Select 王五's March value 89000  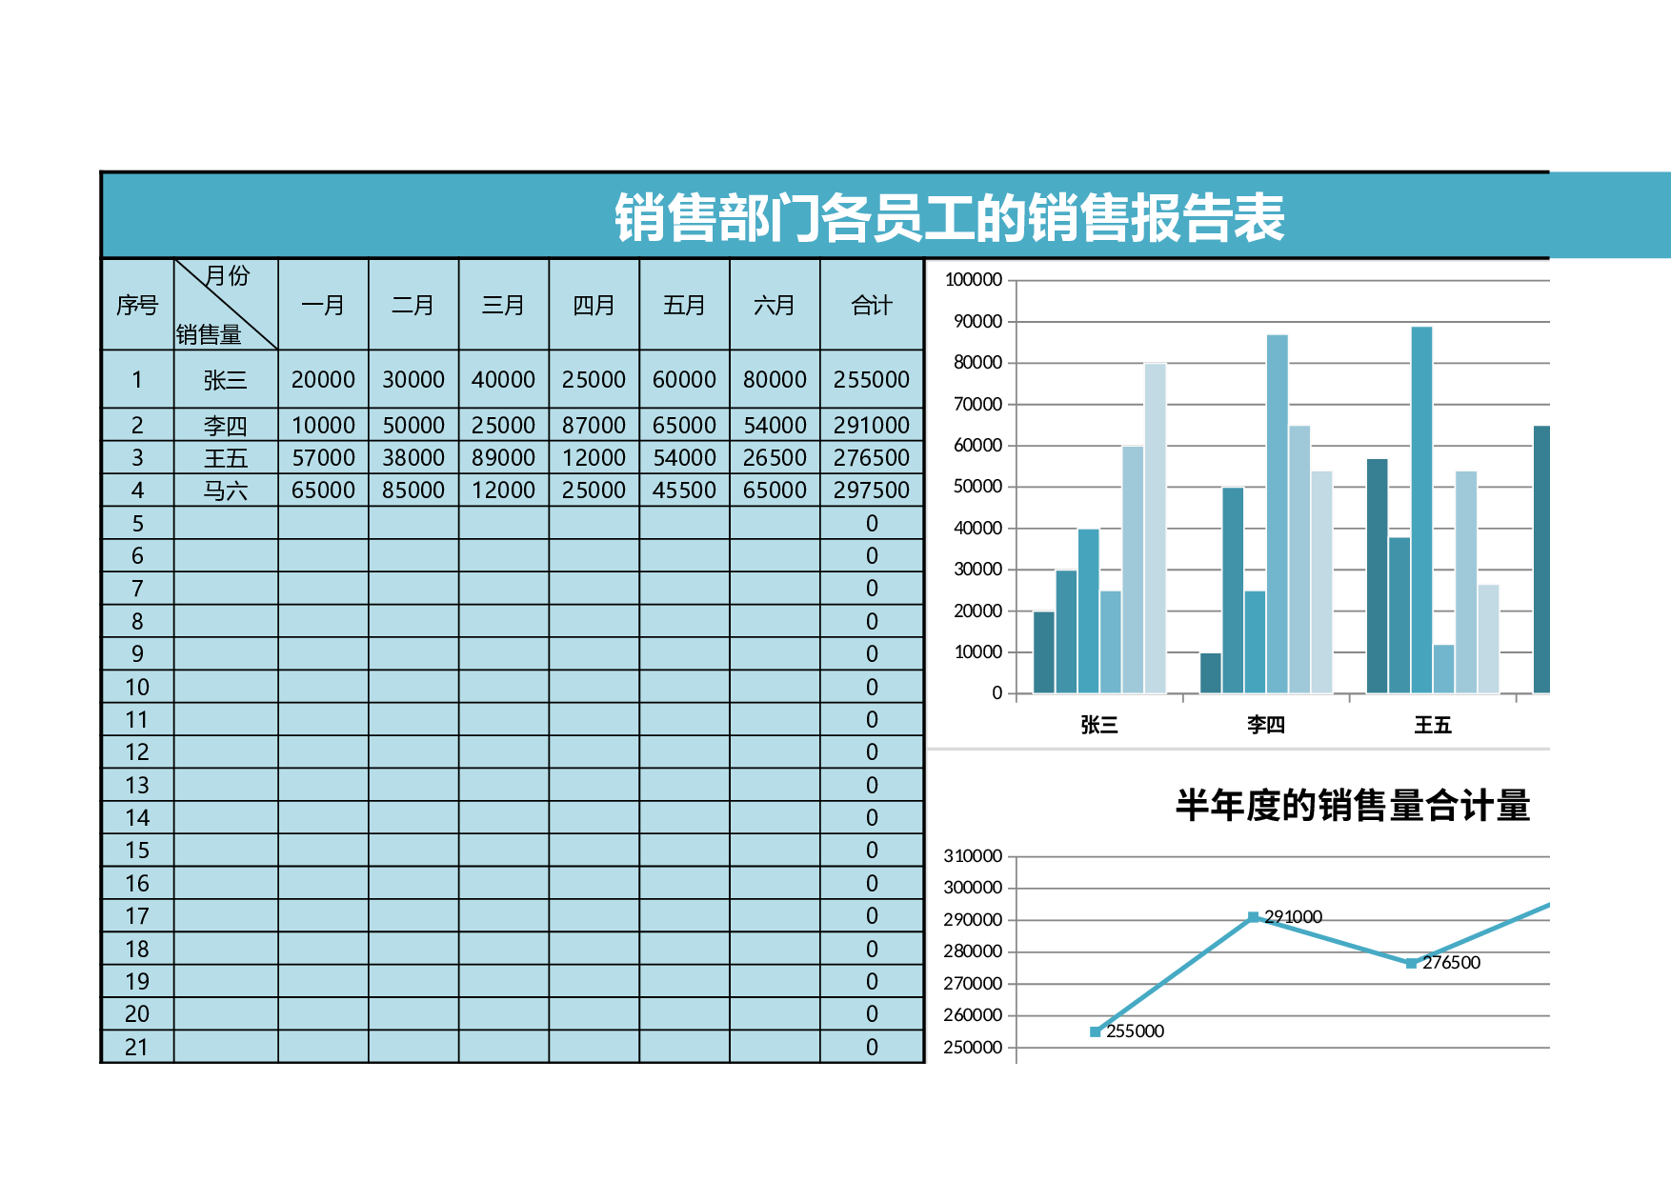click(x=504, y=458)
